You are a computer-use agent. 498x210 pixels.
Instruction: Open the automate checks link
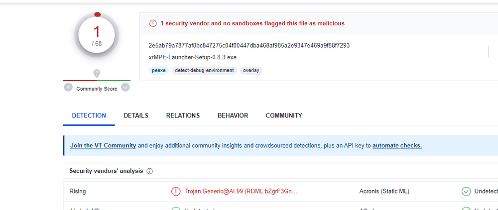pos(397,145)
